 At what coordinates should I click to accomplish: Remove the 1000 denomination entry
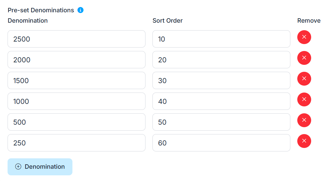(304, 99)
